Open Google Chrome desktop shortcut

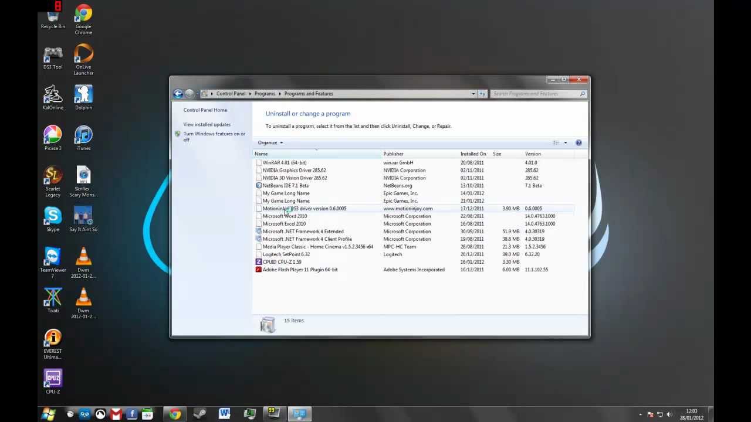(x=83, y=19)
